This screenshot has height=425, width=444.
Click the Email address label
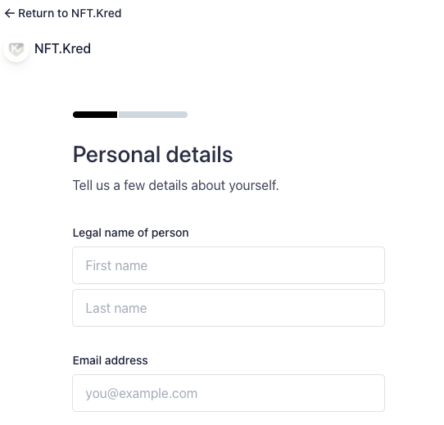(x=110, y=360)
